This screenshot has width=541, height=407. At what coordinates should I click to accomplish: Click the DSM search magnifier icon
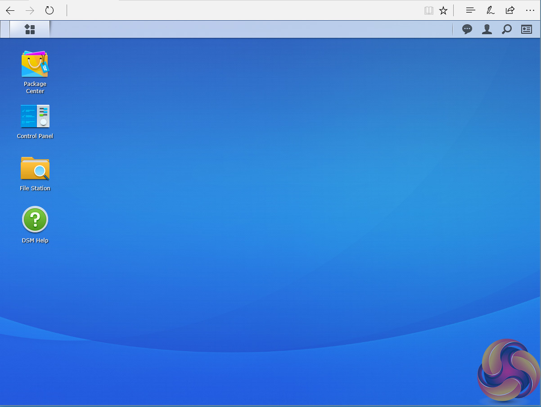pos(507,29)
